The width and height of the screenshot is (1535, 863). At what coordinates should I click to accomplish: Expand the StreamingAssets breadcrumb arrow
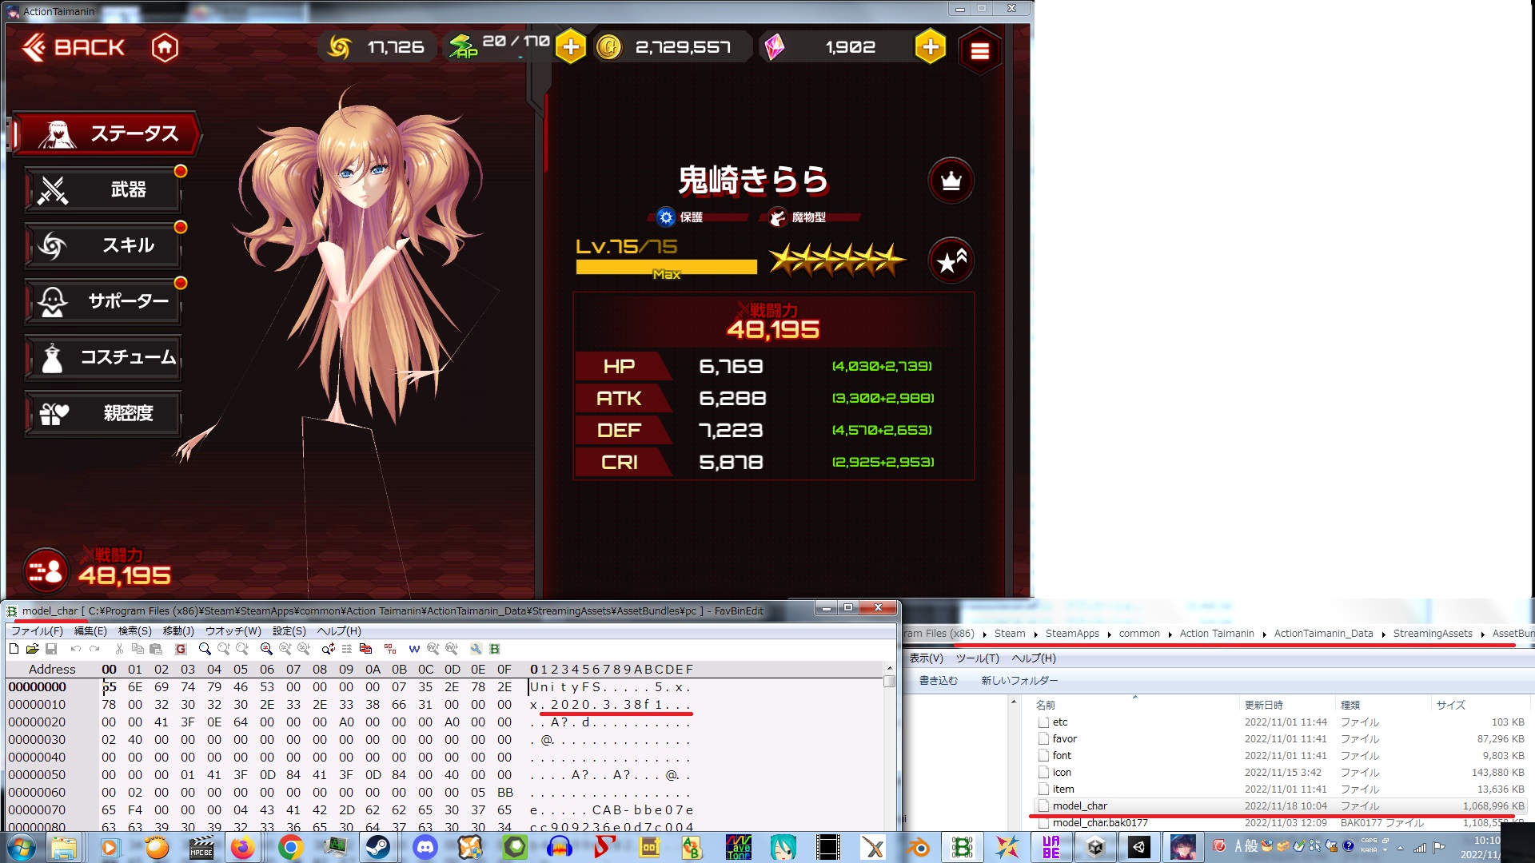click(x=1482, y=634)
